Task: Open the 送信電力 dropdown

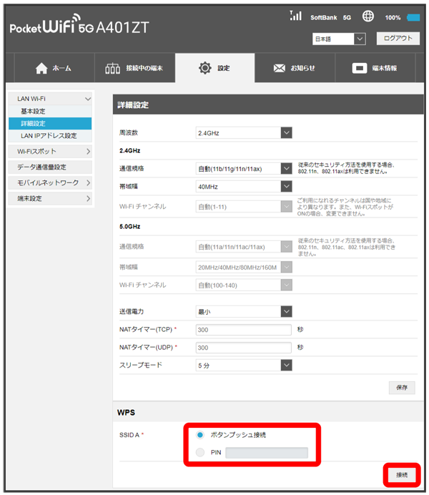Action: (x=245, y=311)
